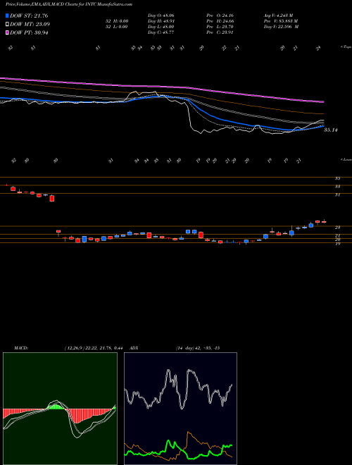Click the 'Day V: 22.596 M' value
This screenshot has width=352, height=465.
coord(281,27)
